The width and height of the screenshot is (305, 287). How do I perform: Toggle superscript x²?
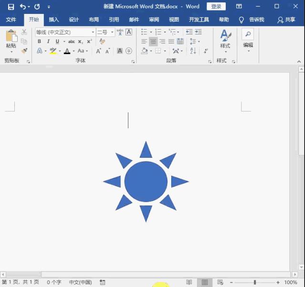(x=89, y=41)
